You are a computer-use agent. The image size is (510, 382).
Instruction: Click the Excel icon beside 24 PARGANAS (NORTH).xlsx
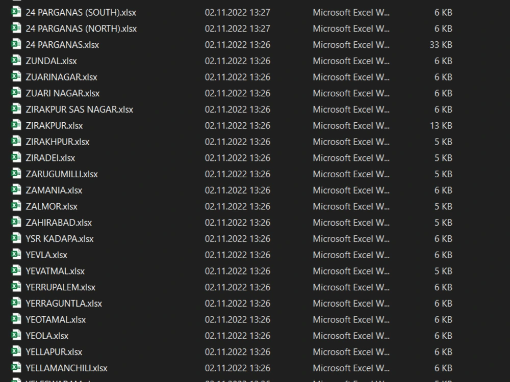16,28
